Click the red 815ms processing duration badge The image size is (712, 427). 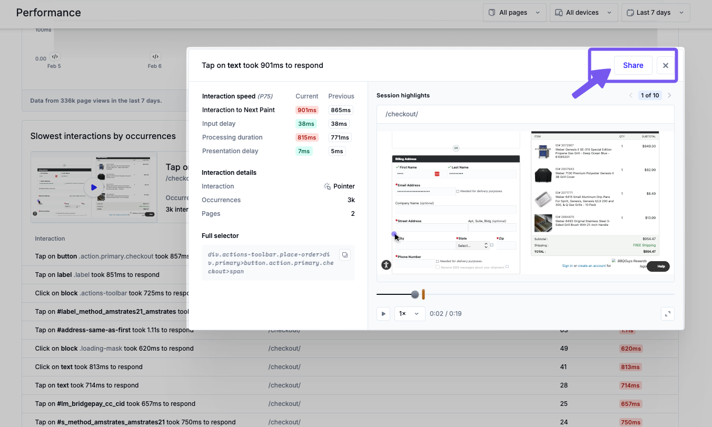pyautogui.click(x=306, y=137)
